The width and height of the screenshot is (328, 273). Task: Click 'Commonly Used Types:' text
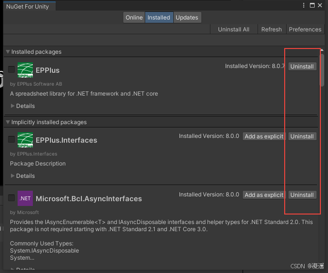pyautogui.click(x=41, y=244)
